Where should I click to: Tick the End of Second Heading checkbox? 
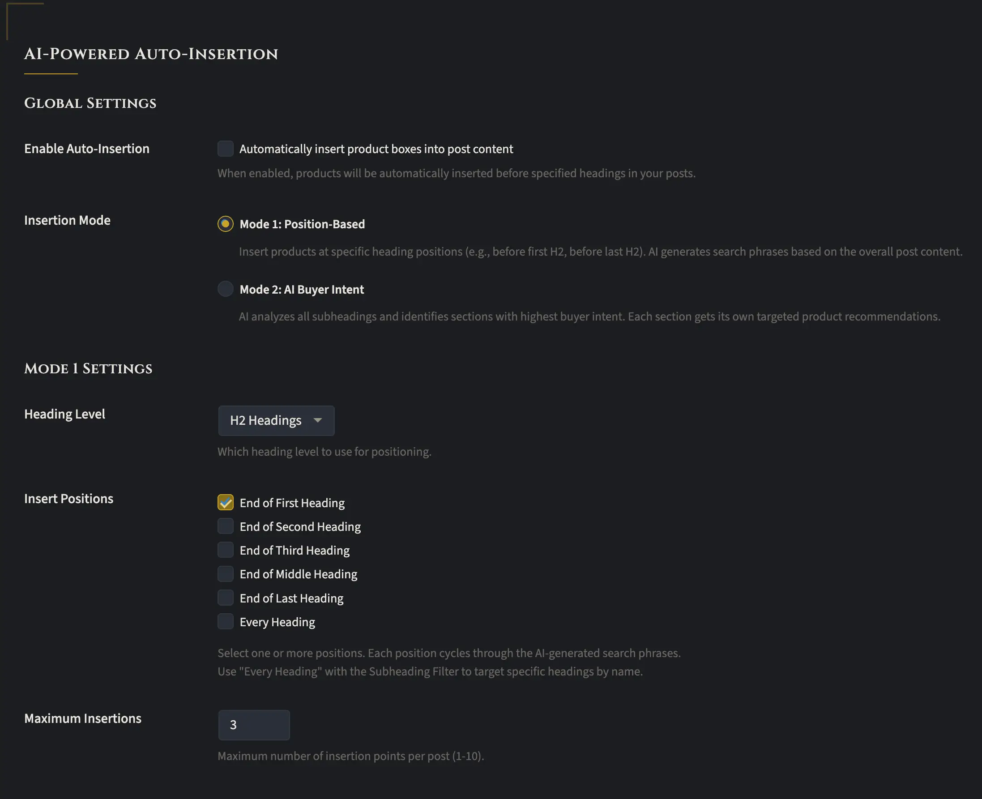click(225, 526)
